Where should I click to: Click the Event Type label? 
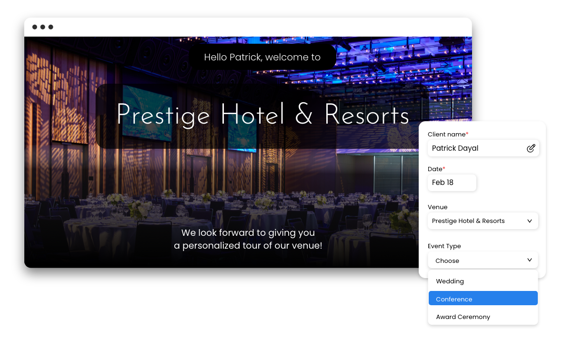tap(444, 246)
